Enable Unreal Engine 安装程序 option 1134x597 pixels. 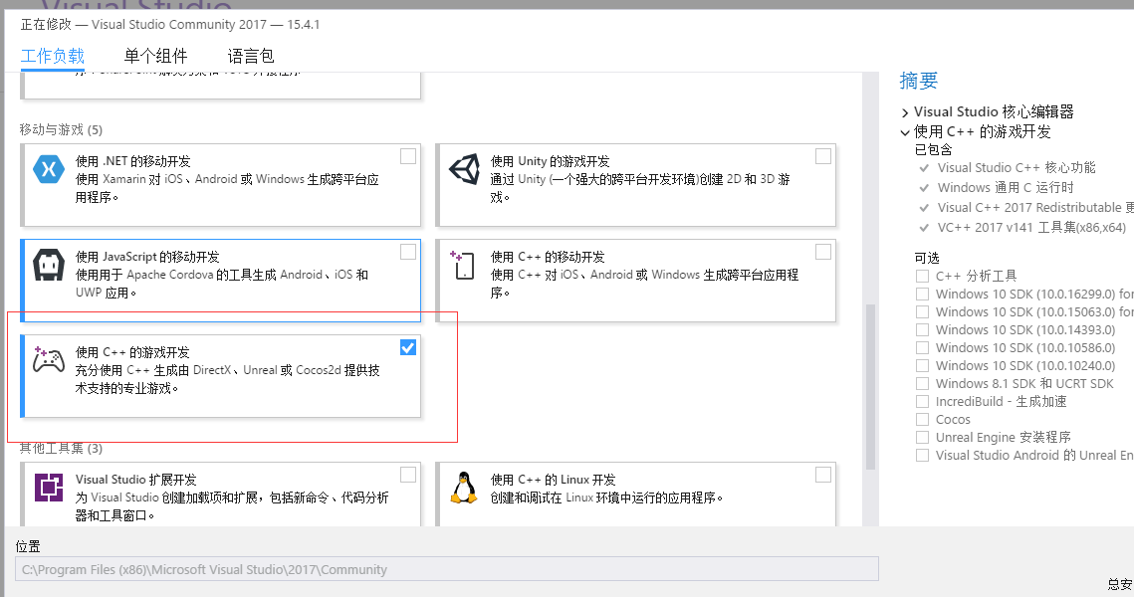point(922,437)
